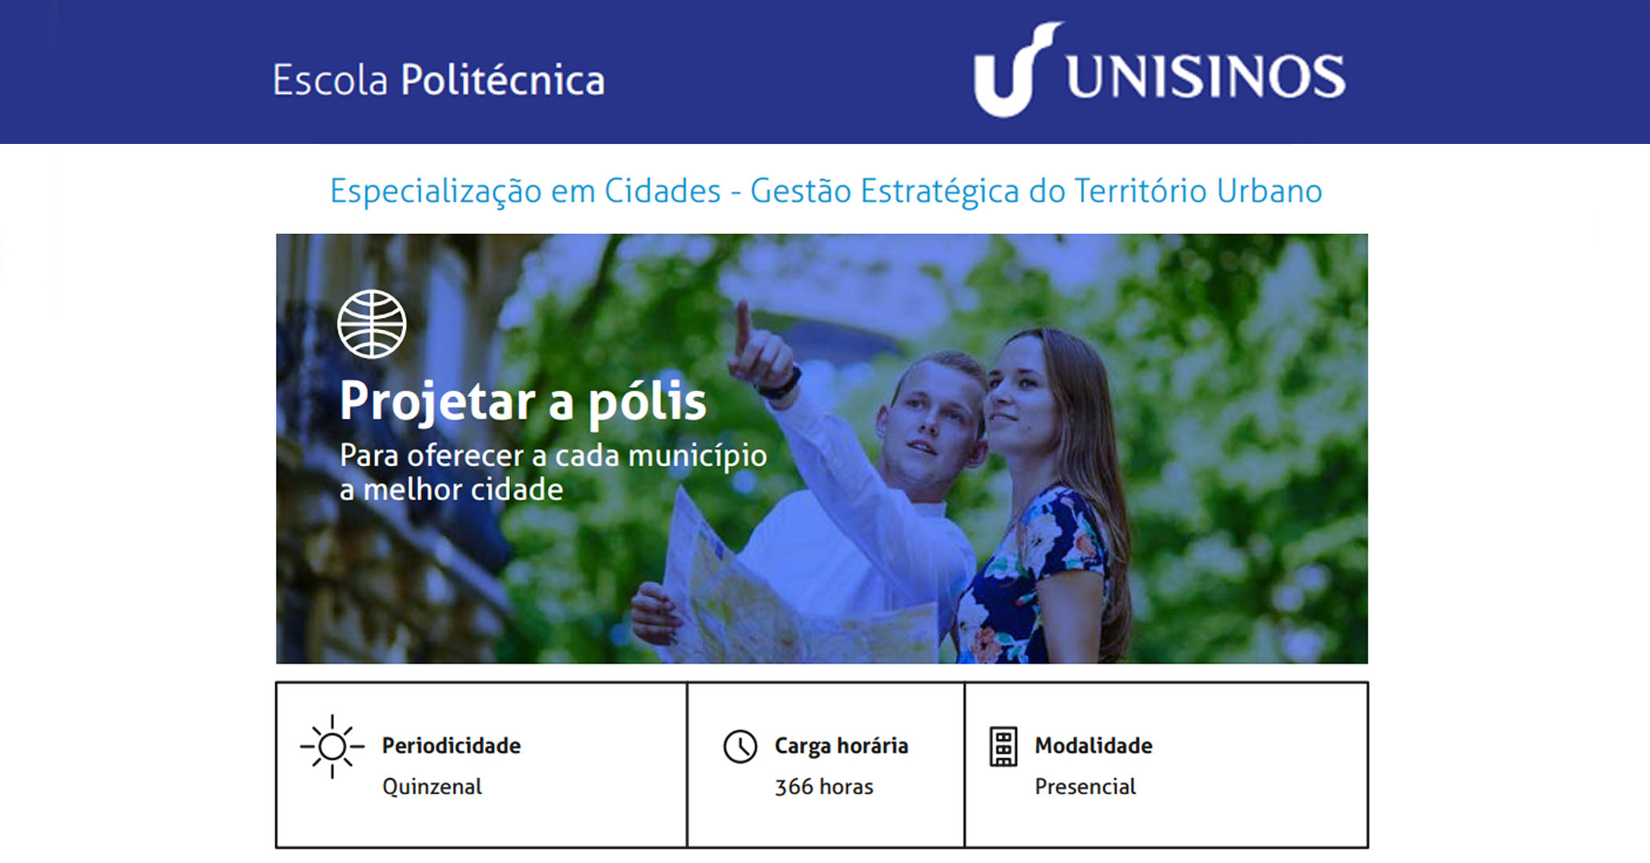Viewport: 1650px width, 863px height.
Task: Click the white globe icon on banner
Action: (372, 324)
